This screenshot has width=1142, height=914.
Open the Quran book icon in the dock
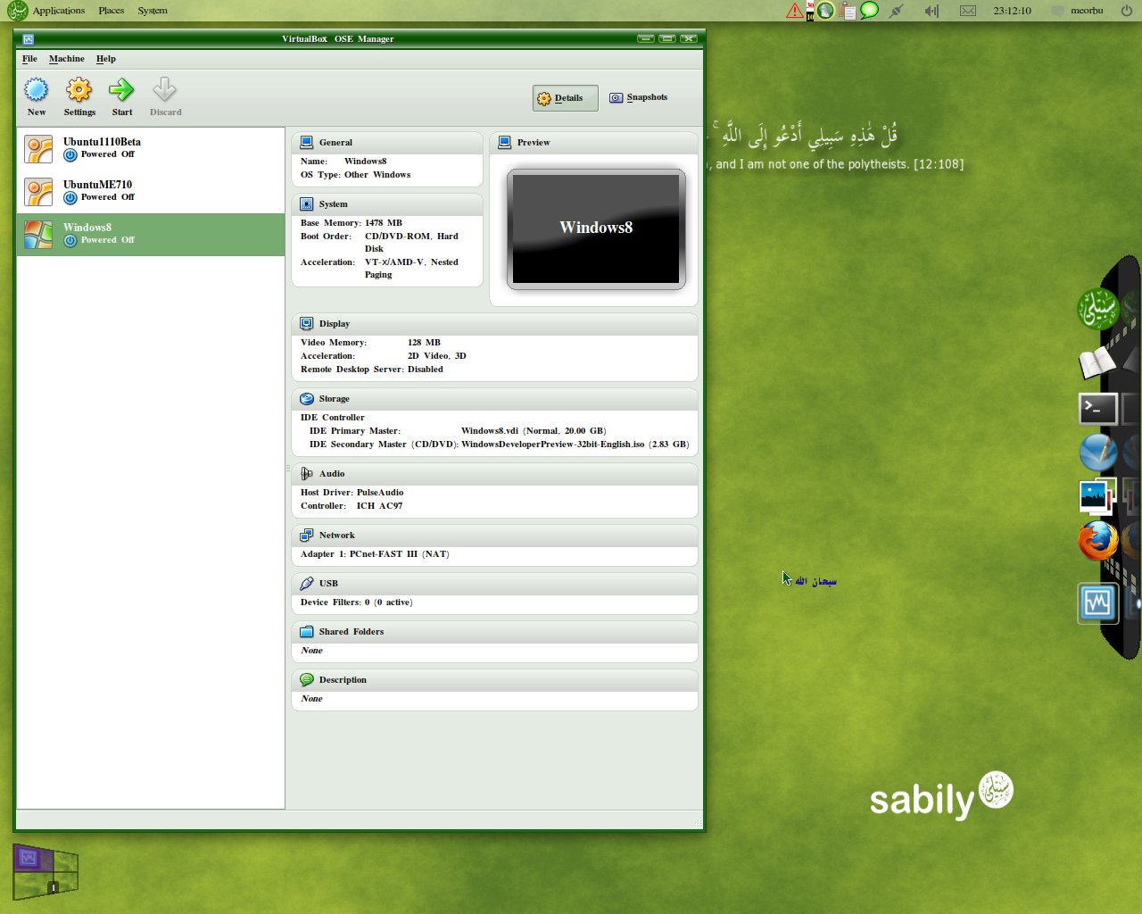pos(1096,361)
